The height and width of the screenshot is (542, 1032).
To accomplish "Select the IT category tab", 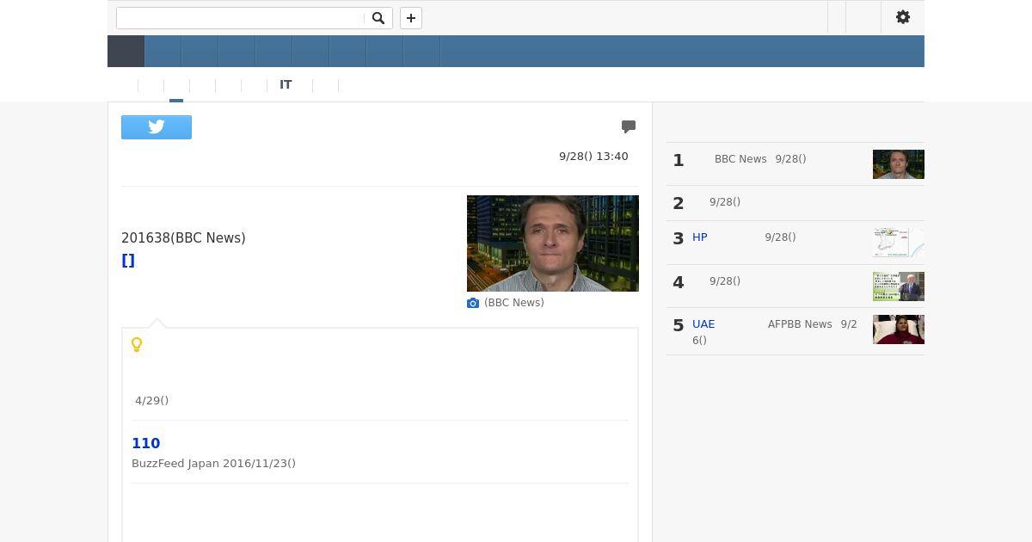I will 286,84.
